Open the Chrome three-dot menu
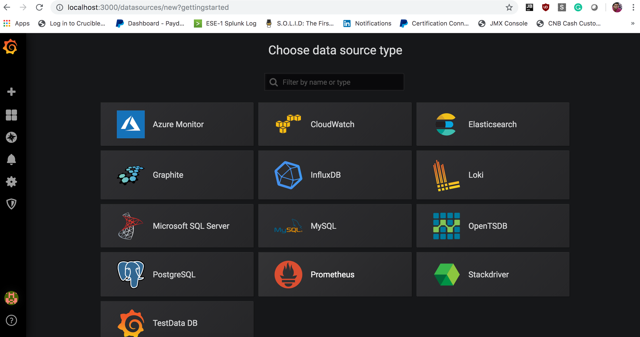 tap(633, 7)
